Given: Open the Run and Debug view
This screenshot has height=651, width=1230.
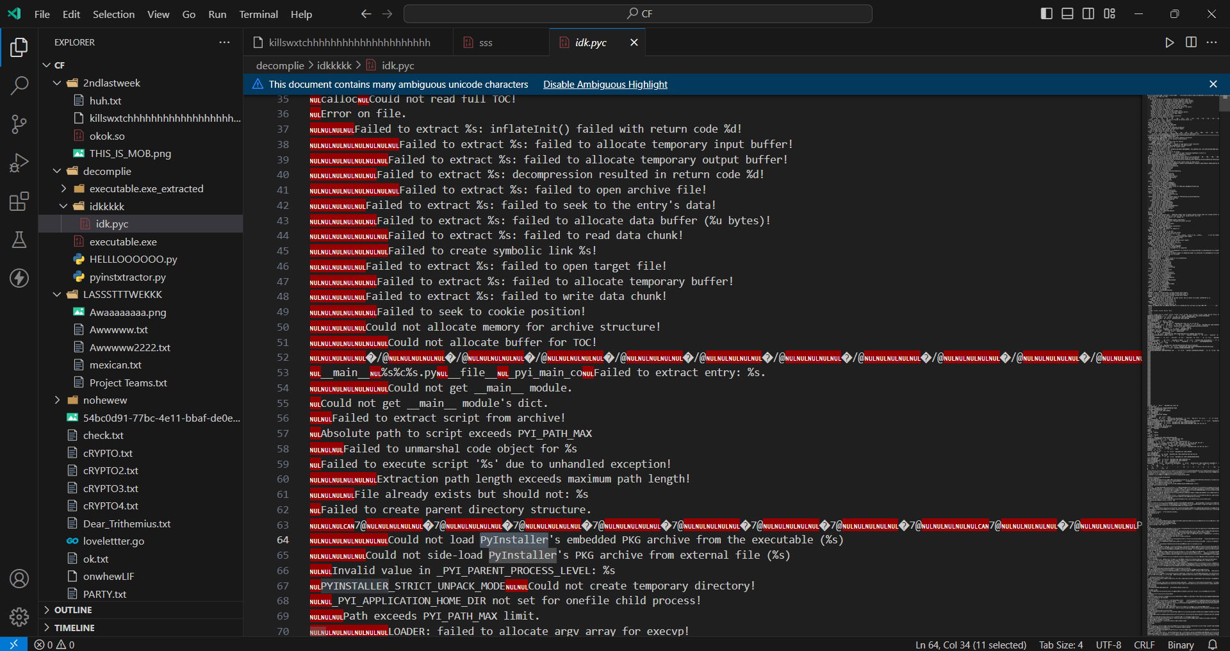Looking at the screenshot, I should pyautogui.click(x=19, y=163).
